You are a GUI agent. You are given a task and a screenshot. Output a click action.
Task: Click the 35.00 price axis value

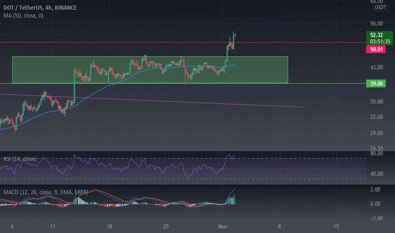click(x=376, y=102)
